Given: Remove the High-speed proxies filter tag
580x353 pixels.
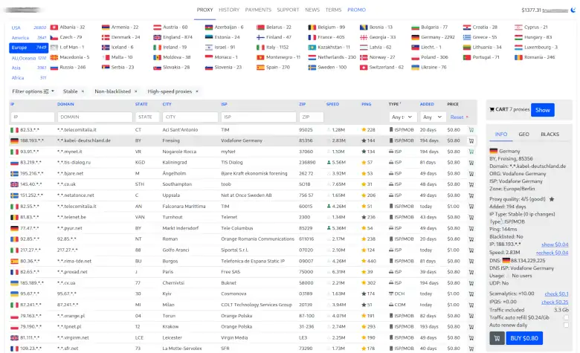Looking at the screenshot, I should coord(196,91).
